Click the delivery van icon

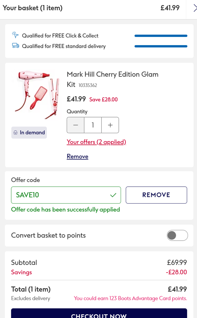[x=15, y=46]
